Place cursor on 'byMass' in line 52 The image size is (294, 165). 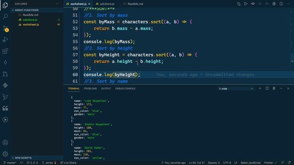107,22
